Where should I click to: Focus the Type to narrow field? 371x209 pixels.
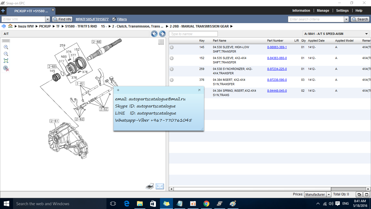(x=193, y=34)
